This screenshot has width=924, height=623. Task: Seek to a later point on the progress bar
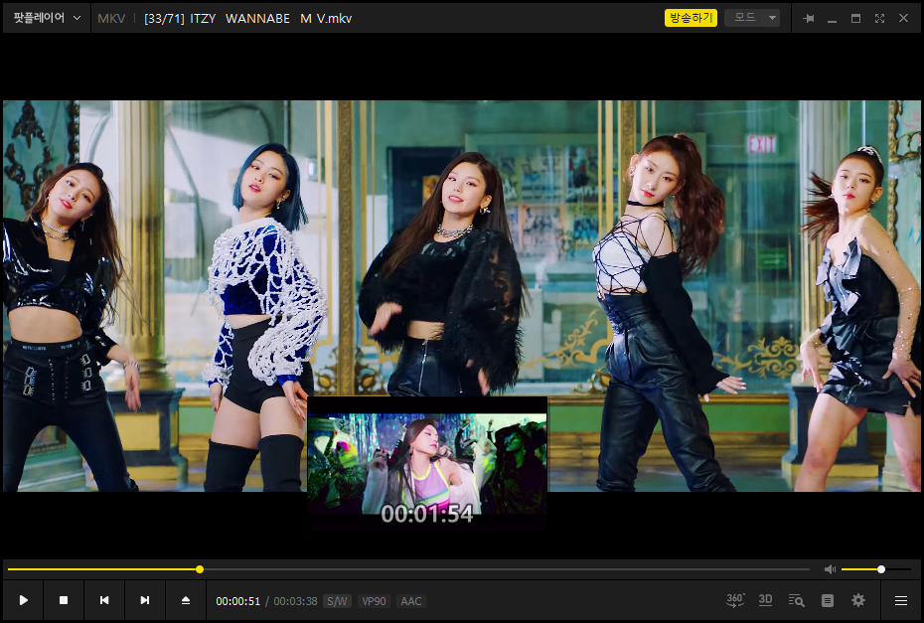tap(507, 569)
